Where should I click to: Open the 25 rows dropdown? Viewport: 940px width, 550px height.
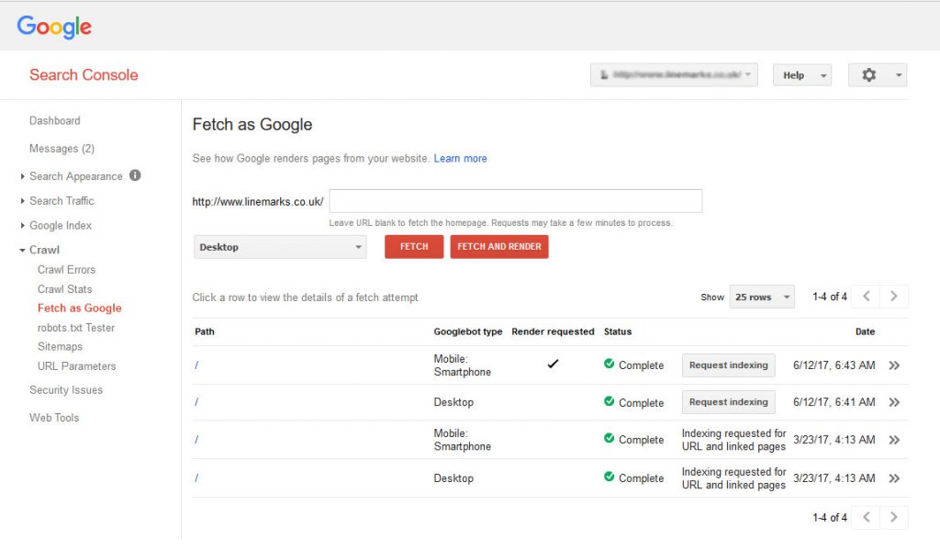click(762, 297)
